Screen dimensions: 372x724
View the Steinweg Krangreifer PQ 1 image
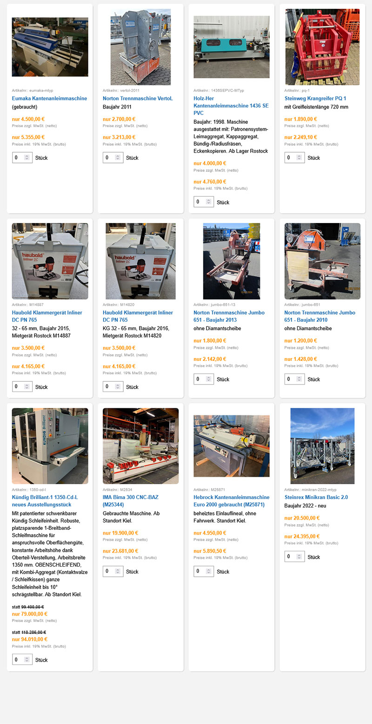click(x=322, y=47)
